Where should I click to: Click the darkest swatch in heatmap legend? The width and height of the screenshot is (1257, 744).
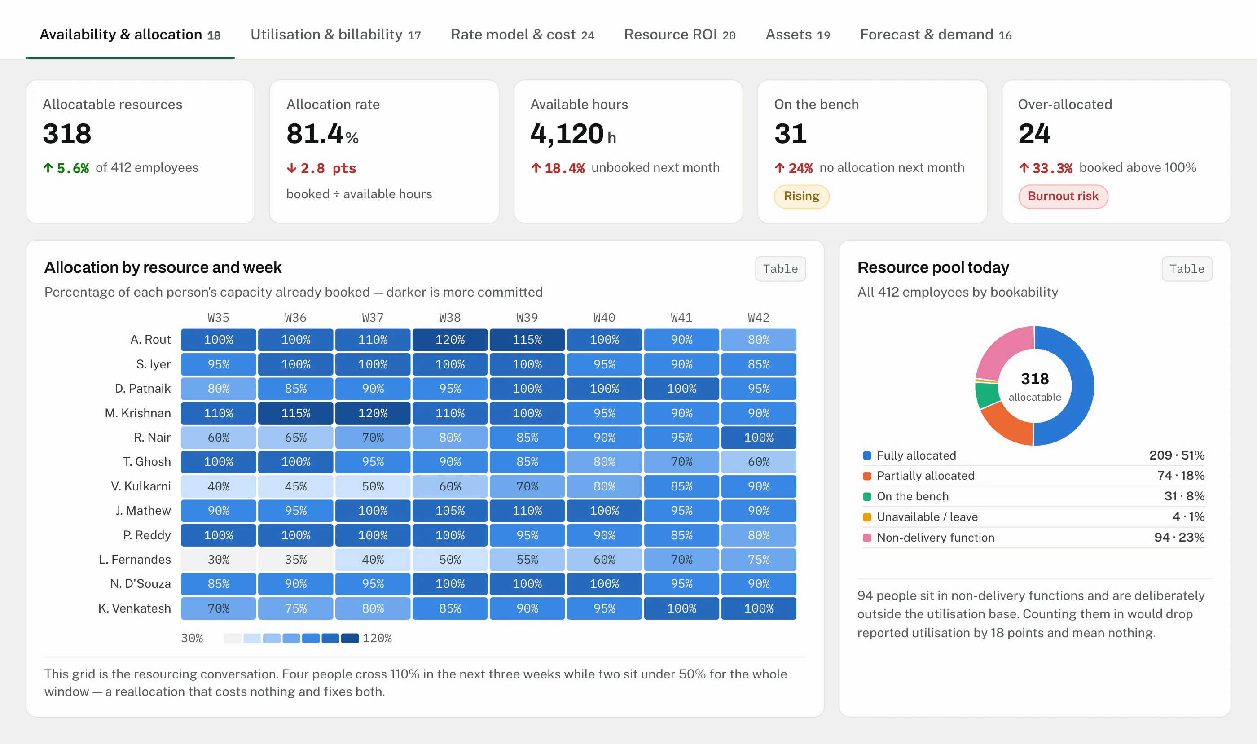[x=350, y=638]
